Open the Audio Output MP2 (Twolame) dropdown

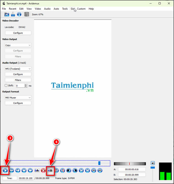tap(18, 69)
